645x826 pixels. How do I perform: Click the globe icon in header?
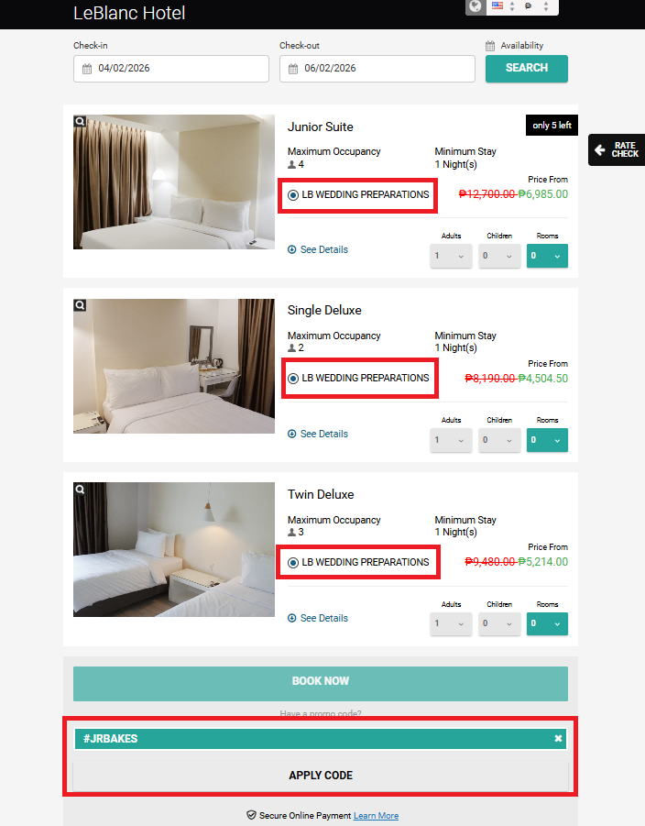pyautogui.click(x=476, y=6)
